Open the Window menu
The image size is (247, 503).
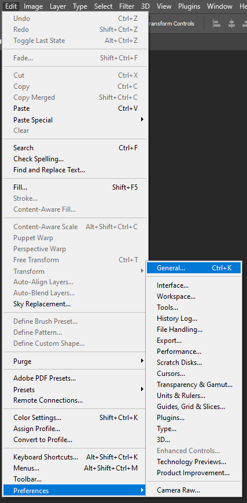coord(220,6)
